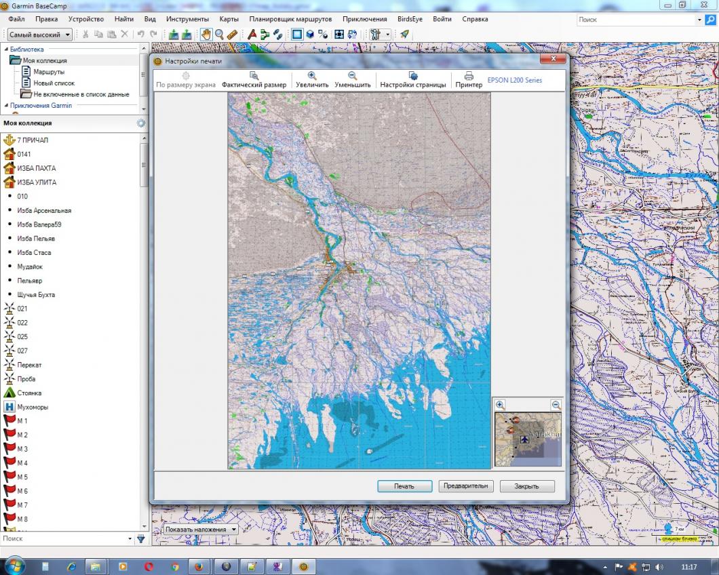Click the Принтер printer icon
The height and width of the screenshot is (575, 719).
coord(469,77)
